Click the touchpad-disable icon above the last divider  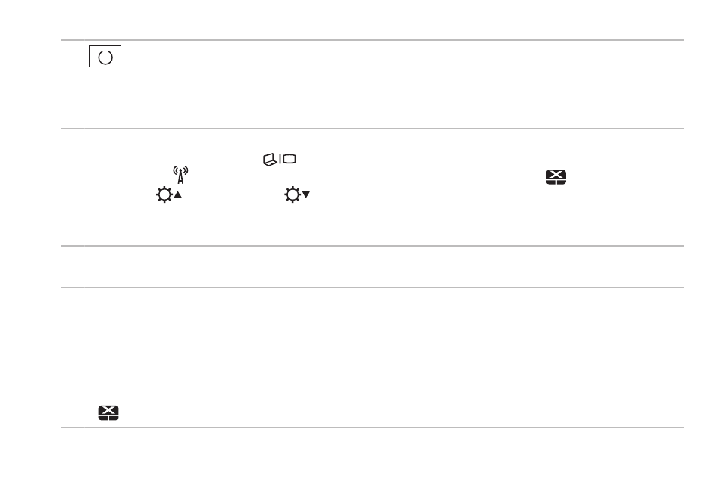point(108,413)
